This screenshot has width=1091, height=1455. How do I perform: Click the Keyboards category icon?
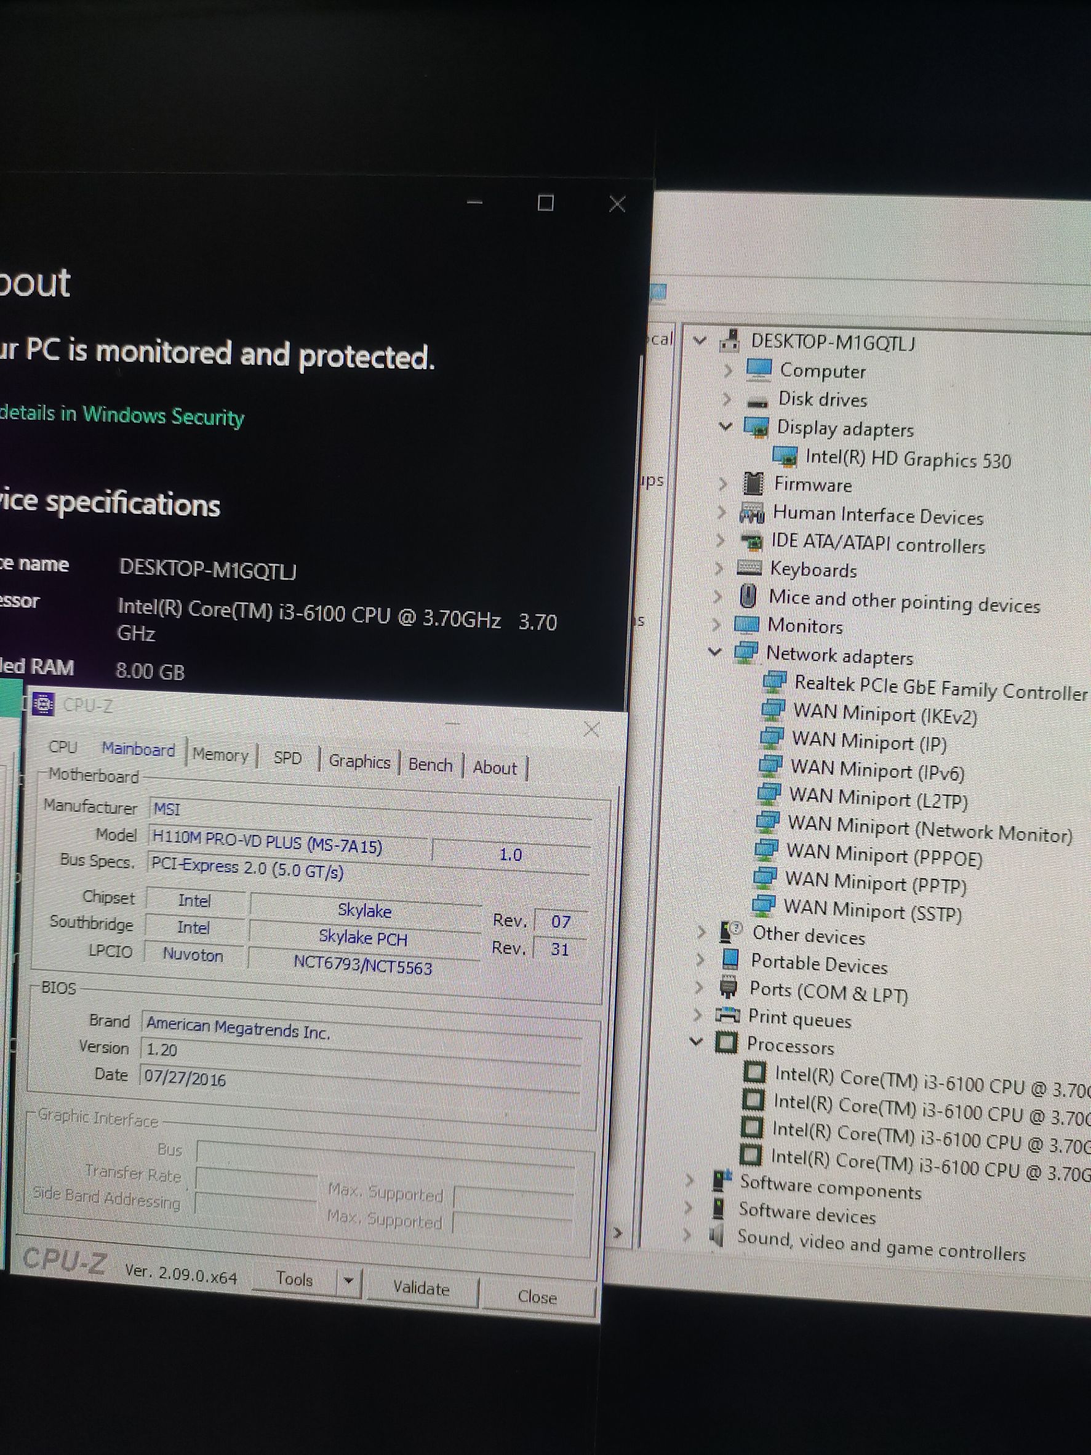pyautogui.click(x=749, y=567)
